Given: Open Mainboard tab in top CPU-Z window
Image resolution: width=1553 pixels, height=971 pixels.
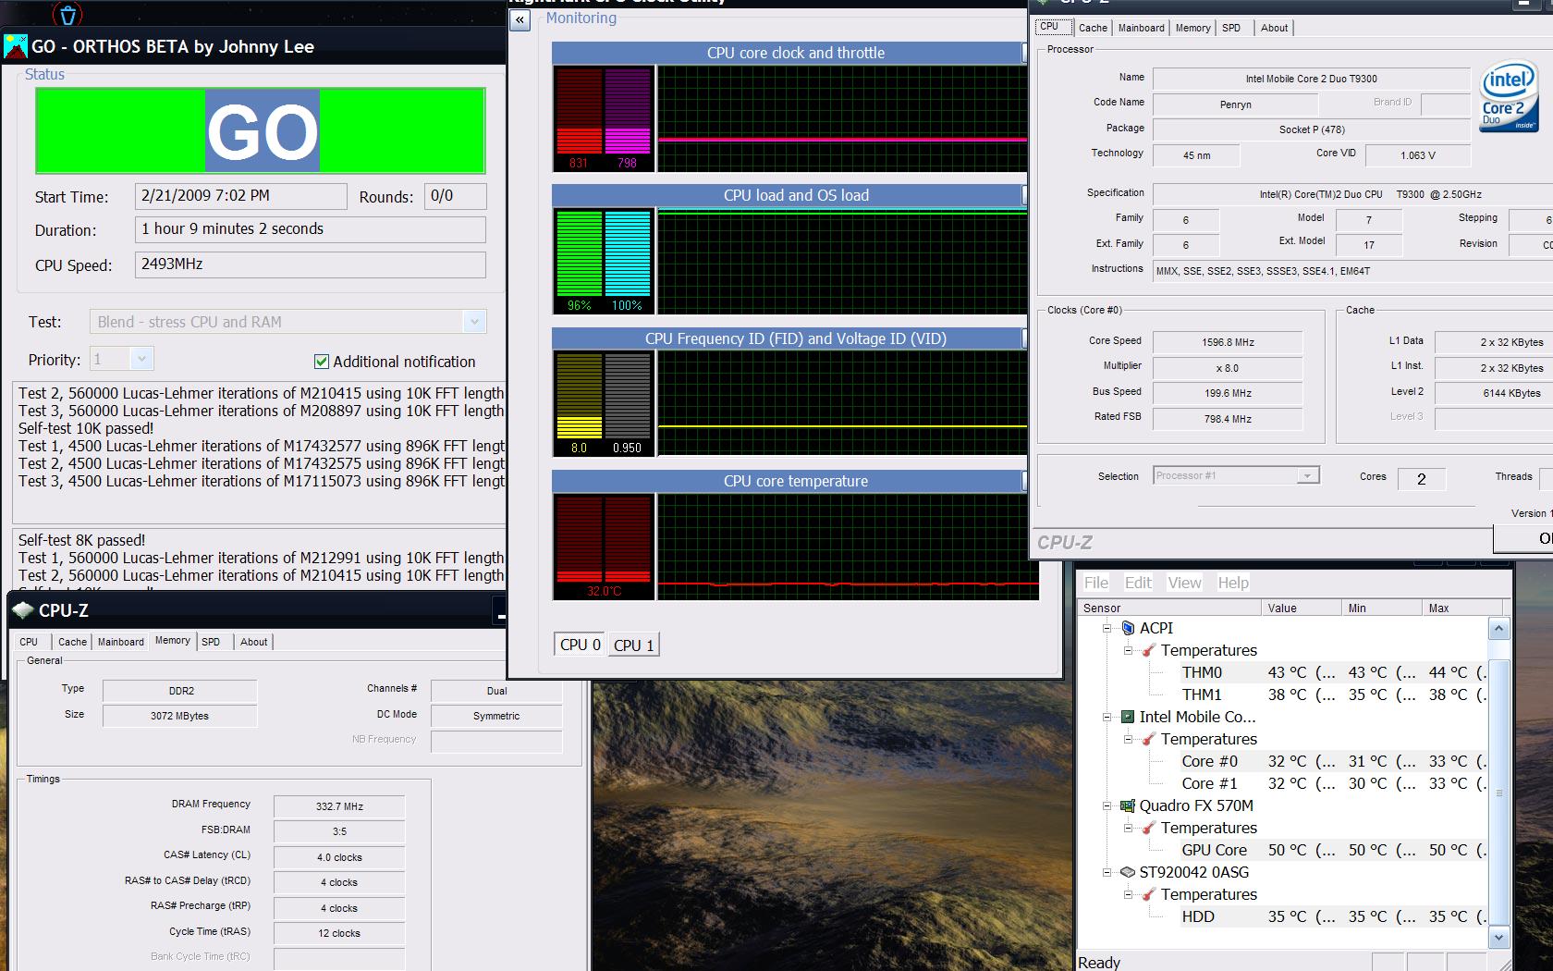Looking at the screenshot, I should click(x=1142, y=28).
